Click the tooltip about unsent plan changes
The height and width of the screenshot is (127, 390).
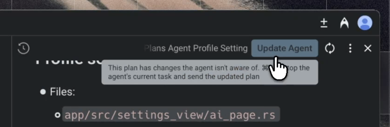point(210,72)
